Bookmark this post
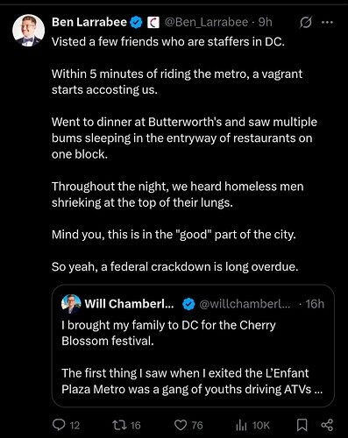The height and width of the screenshot is (438, 348). 302,425
